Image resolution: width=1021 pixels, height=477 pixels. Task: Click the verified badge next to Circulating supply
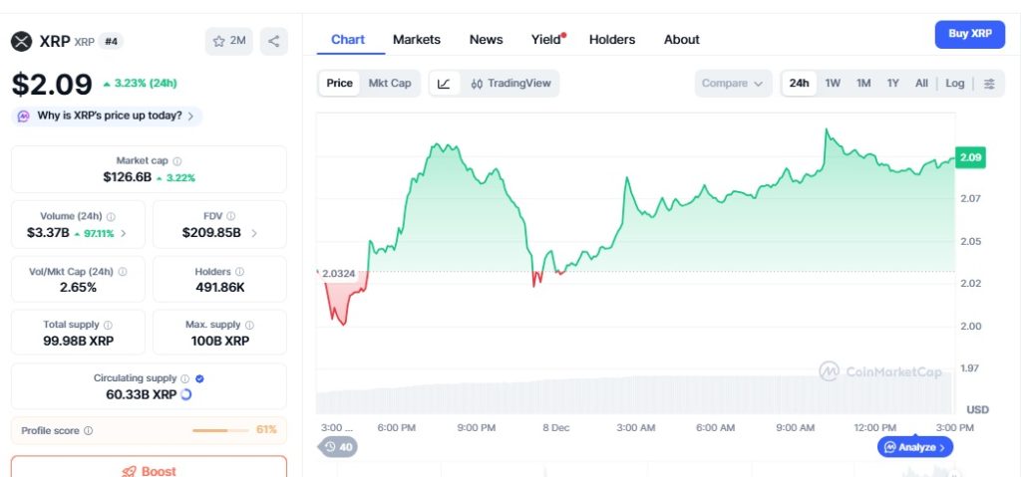tap(199, 378)
